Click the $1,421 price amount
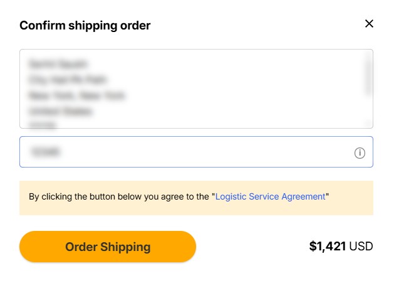This screenshot has height=283, width=394. click(x=327, y=247)
